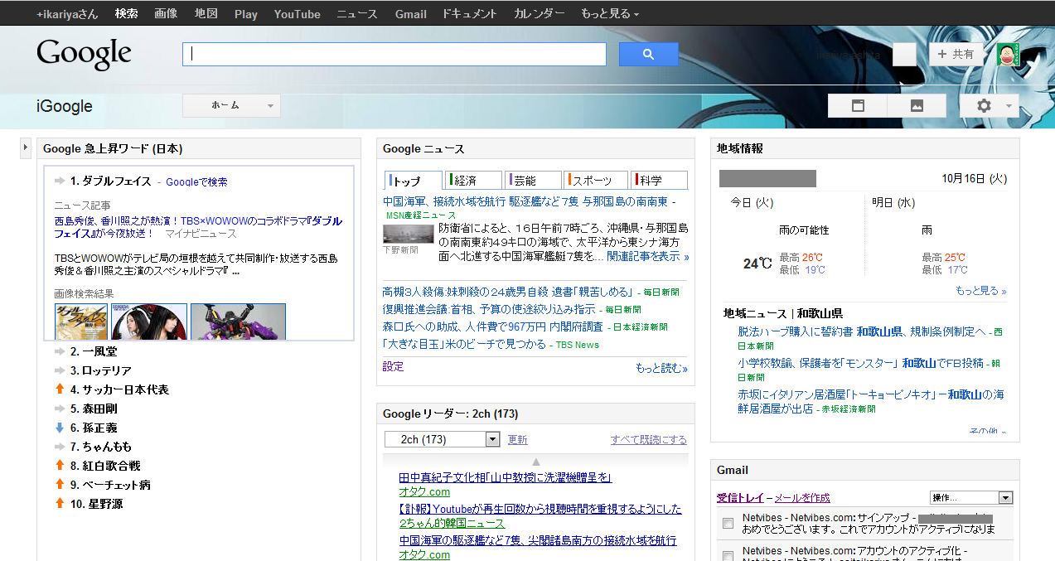Click the page layout window icon

coord(858,106)
